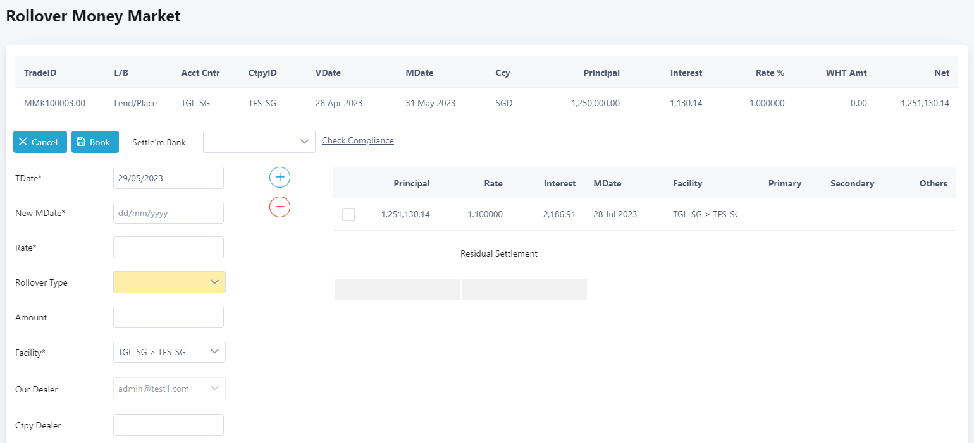Click the SGD currency cell

coord(504,103)
